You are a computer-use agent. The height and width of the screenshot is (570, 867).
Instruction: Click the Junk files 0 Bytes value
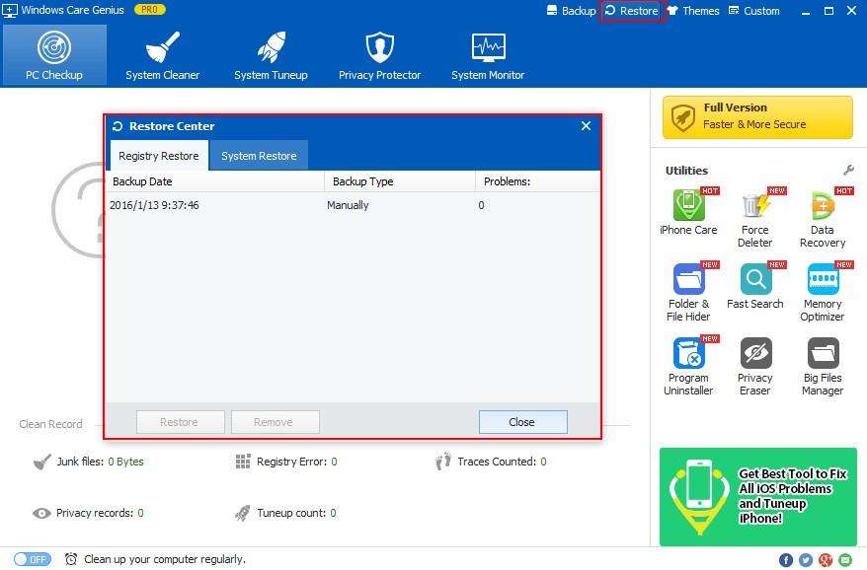[x=125, y=462]
